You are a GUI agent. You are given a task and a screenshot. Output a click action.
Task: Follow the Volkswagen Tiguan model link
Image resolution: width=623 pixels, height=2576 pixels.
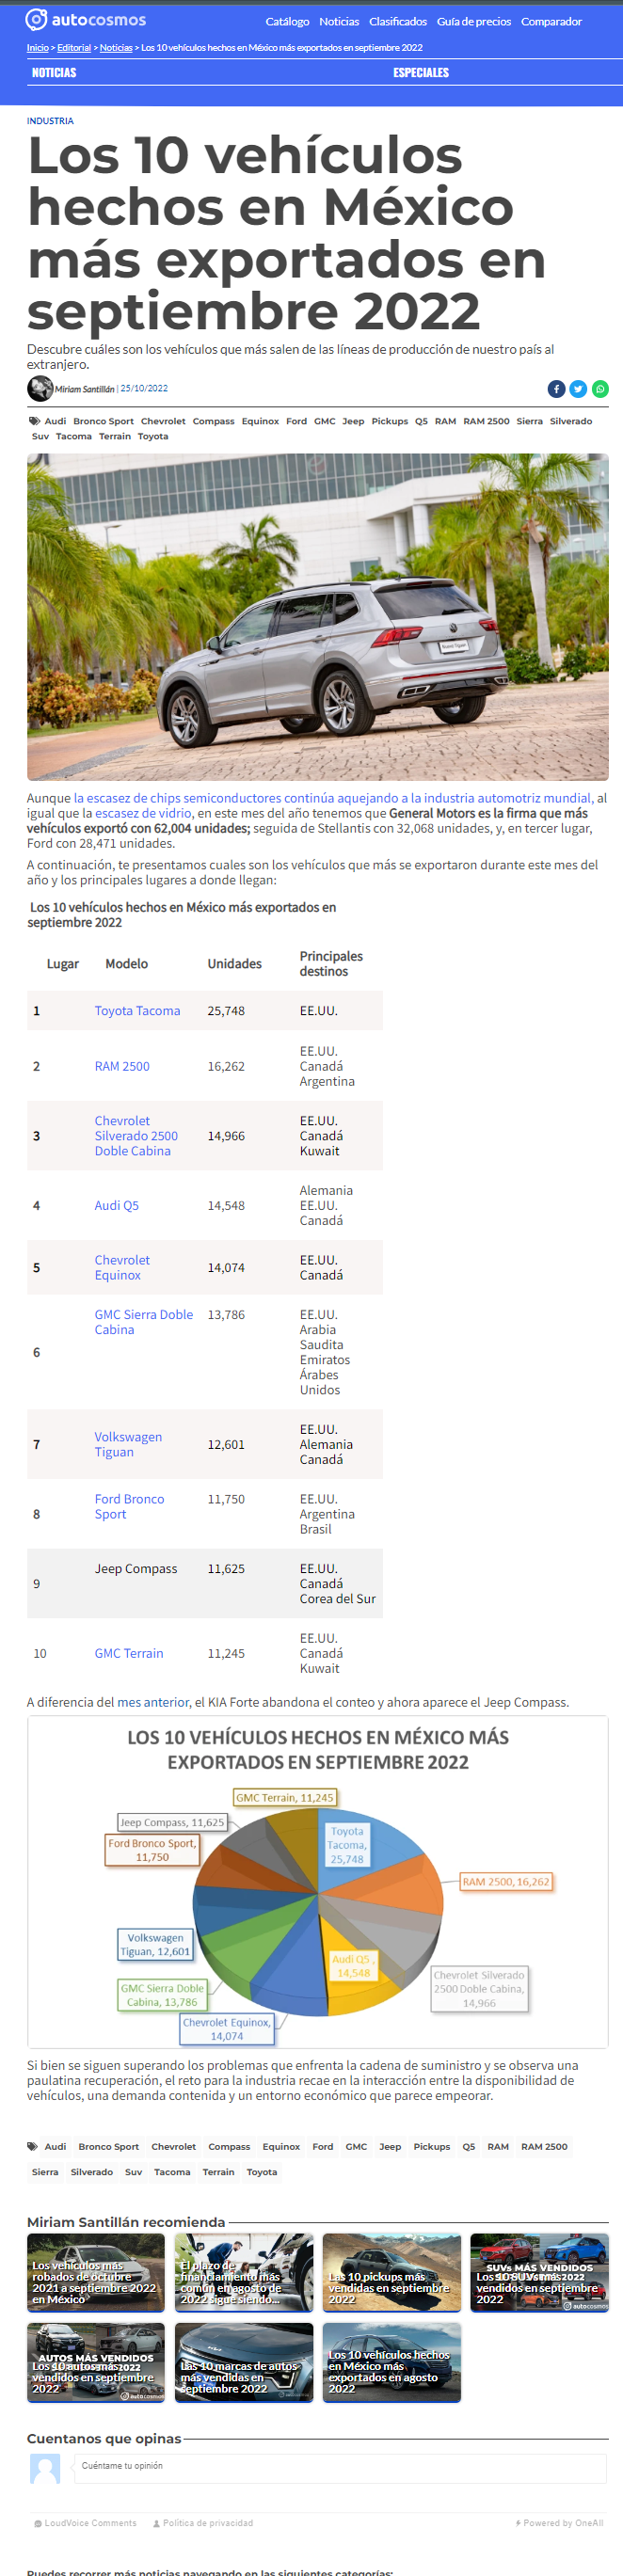[128, 1444]
